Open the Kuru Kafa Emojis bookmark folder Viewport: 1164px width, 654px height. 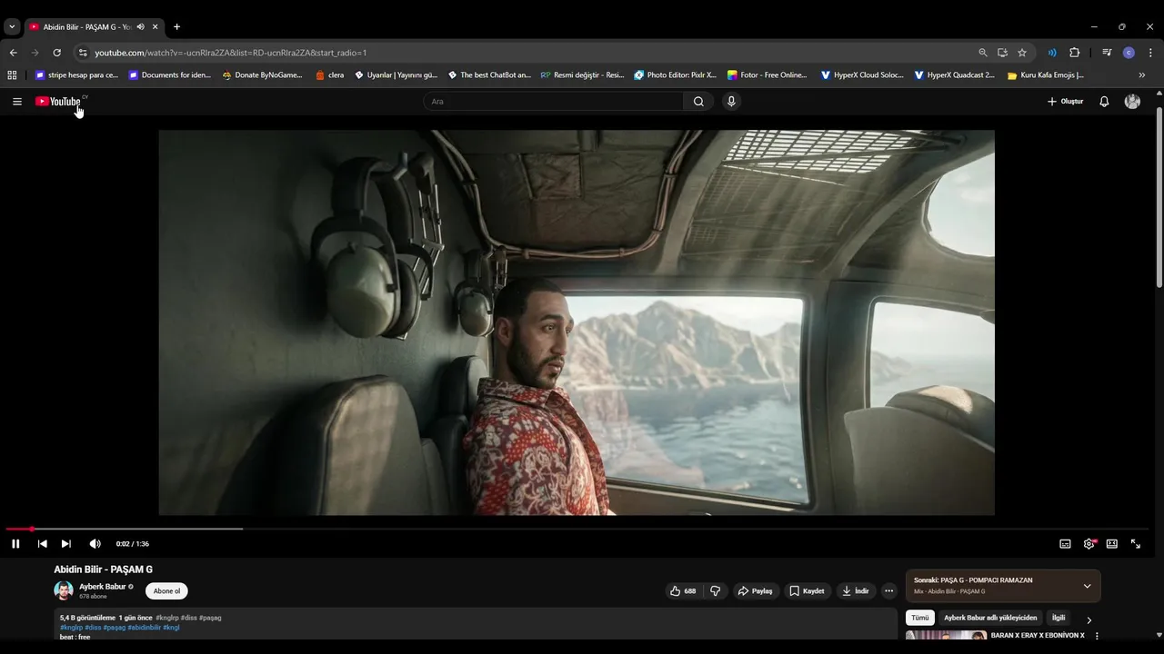click(x=1046, y=75)
